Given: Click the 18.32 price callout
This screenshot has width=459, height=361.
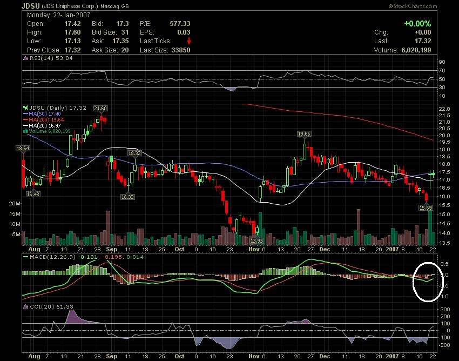Looking at the screenshot, I should click(134, 153).
